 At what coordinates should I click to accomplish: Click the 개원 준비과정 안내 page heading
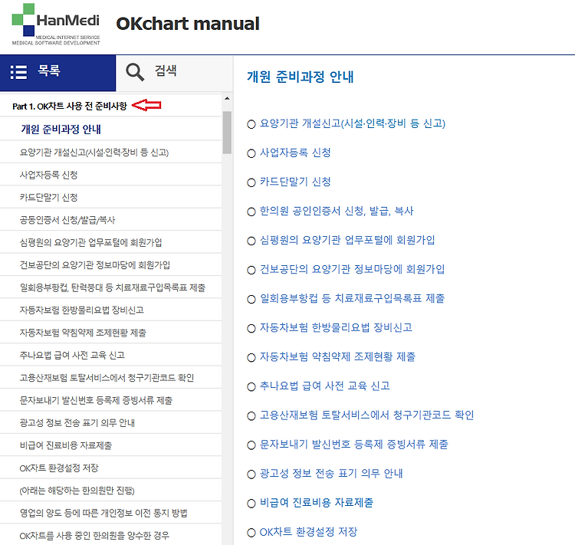300,77
